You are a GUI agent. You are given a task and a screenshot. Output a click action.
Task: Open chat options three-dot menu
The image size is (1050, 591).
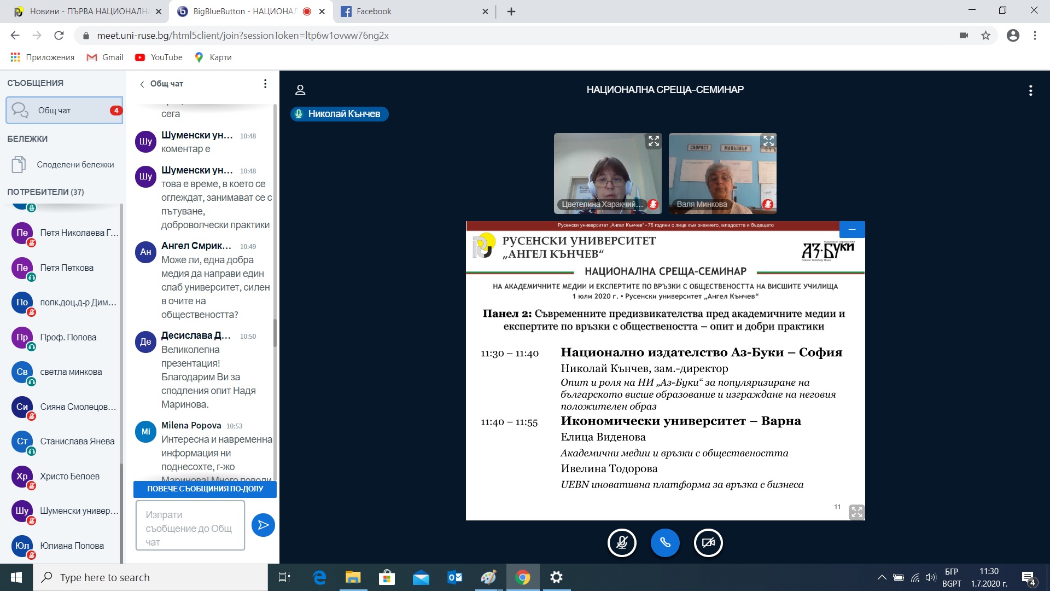(x=265, y=84)
